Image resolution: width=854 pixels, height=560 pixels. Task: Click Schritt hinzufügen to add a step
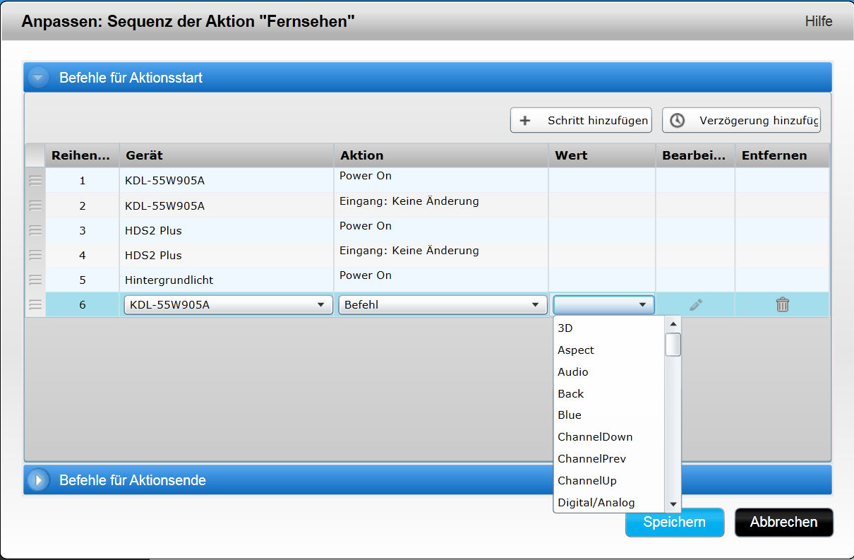(581, 121)
